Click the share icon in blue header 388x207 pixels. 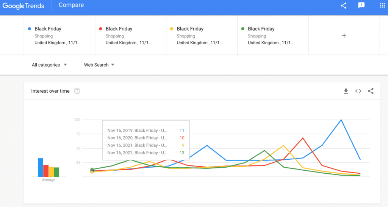(x=343, y=6)
